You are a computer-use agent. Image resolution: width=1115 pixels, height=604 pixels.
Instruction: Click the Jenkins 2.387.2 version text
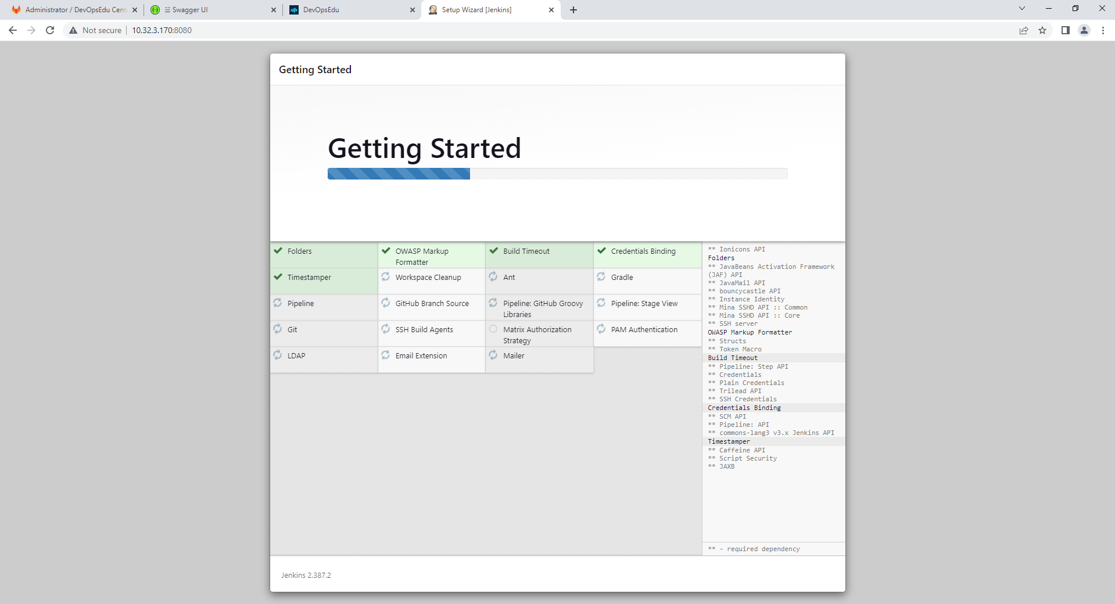click(x=306, y=575)
